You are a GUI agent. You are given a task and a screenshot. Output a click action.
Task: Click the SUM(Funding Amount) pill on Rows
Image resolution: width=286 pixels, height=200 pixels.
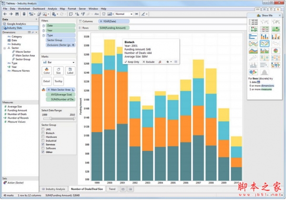click(x=114, y=28)
